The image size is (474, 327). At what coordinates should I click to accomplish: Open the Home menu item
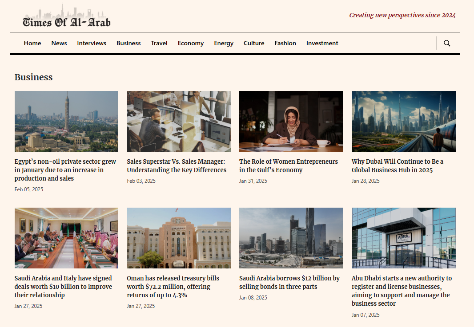[32, 43]
